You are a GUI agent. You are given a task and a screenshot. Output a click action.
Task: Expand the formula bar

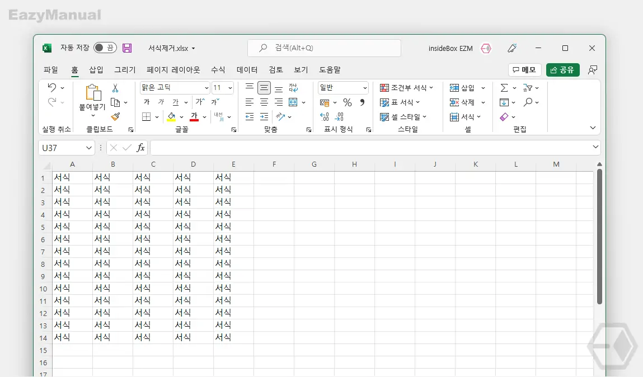595,147
